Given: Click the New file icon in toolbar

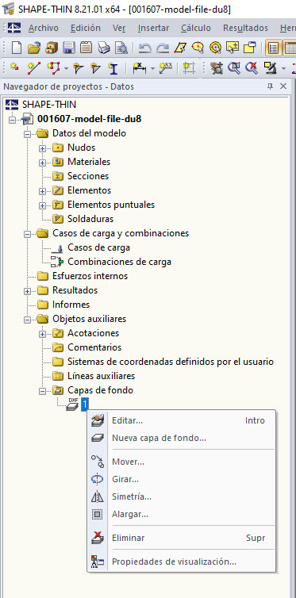Looking at the screenshot, I should point(16,48).
